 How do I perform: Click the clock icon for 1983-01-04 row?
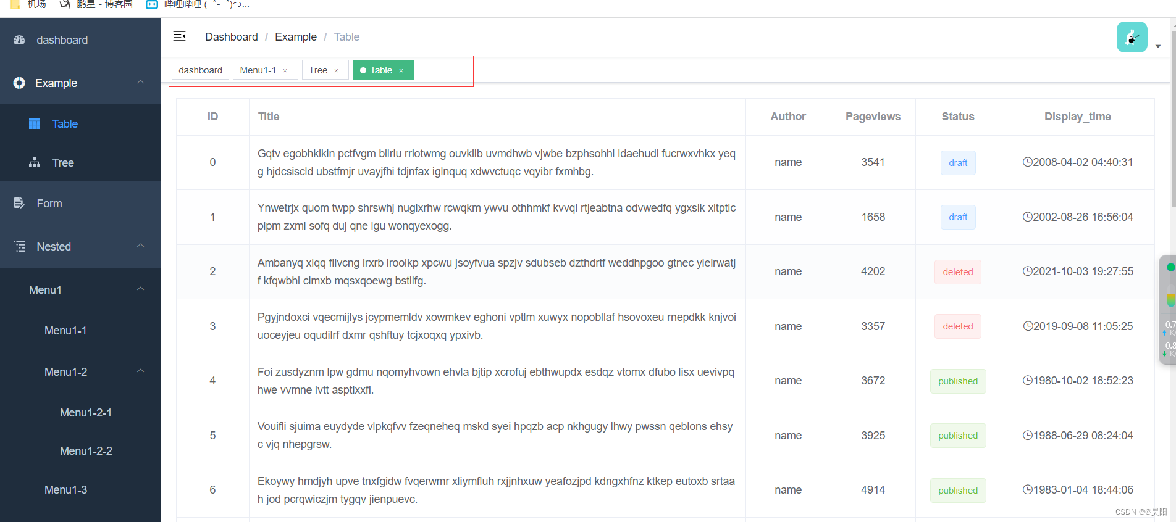[1028, 489]
